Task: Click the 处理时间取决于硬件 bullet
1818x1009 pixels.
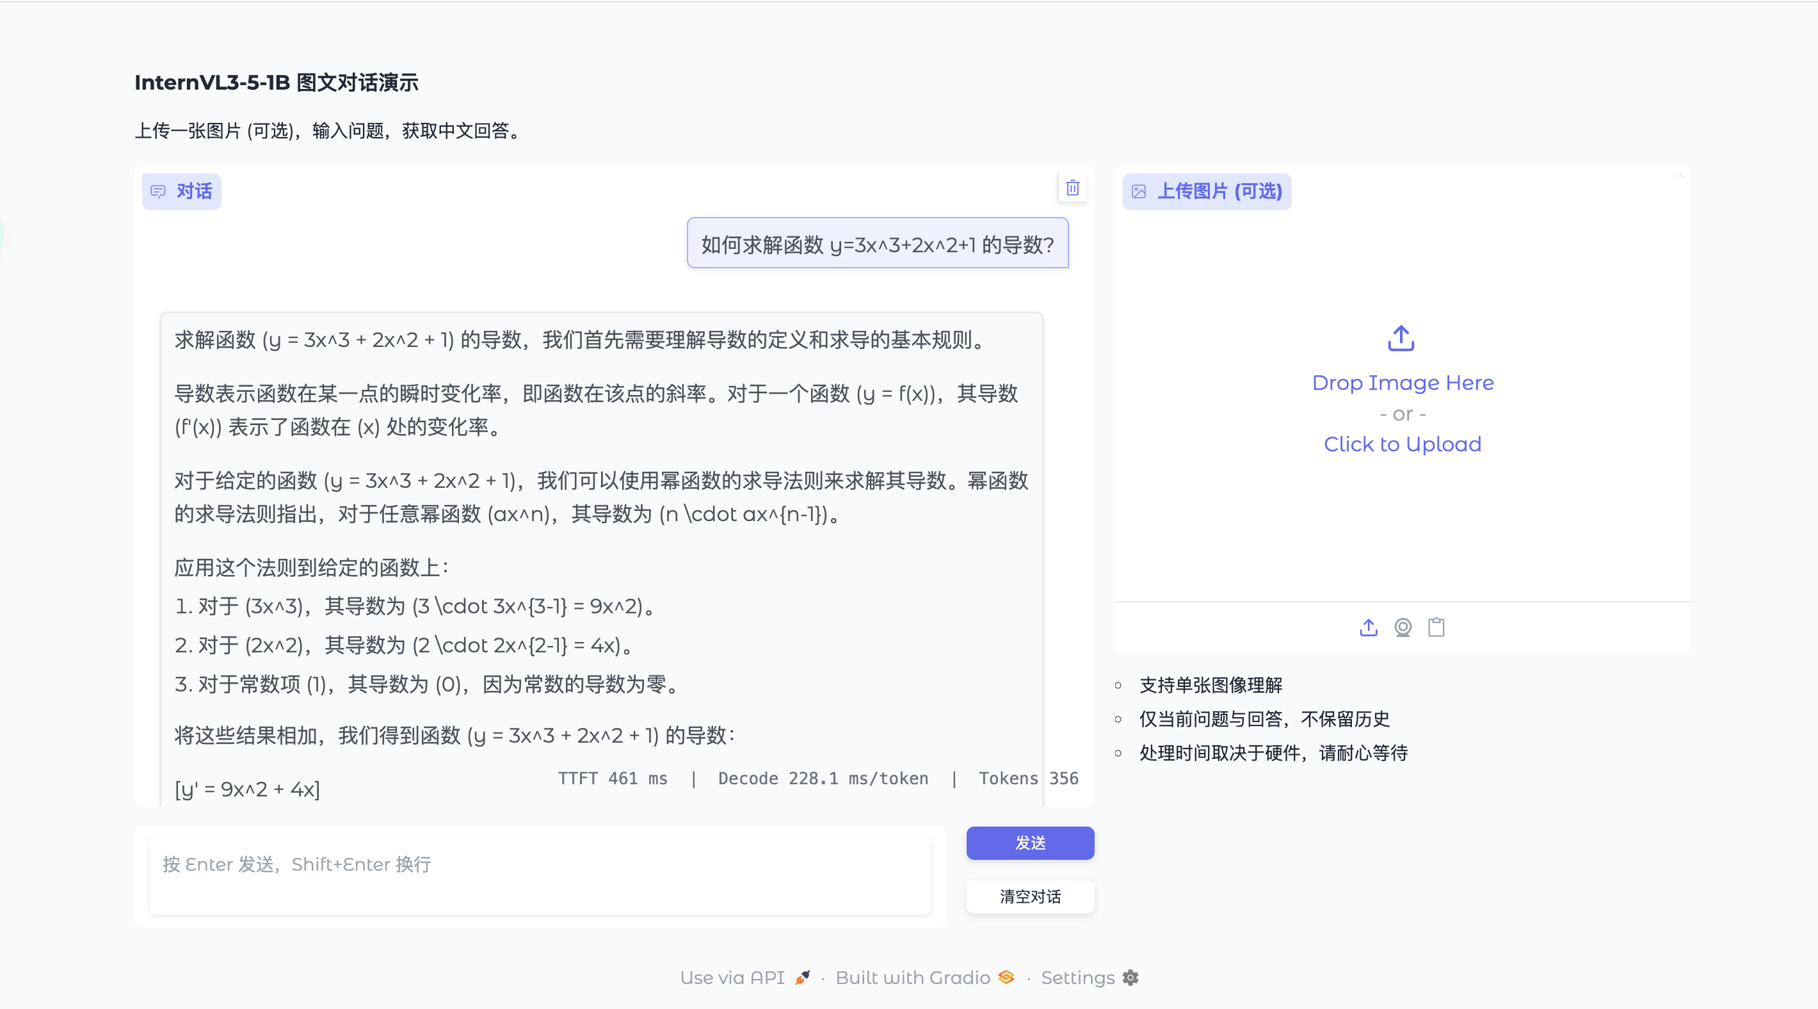Action: tap(1273, 753)
